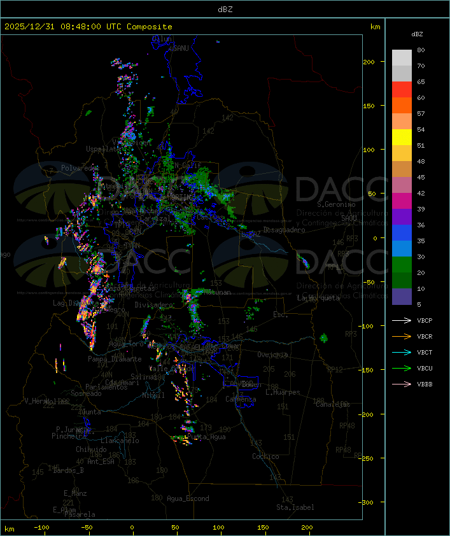The height and width of the screenshot is (536, 450).
Task: Click the VBCT legend label
Action: point(425,353)
